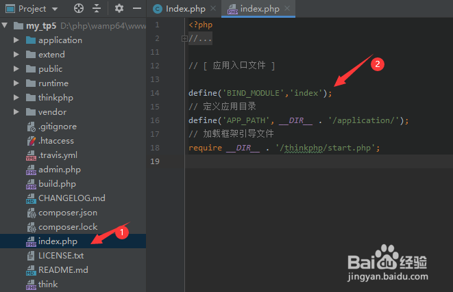
Task: Select .gitignore in the project tree
Action: pos(58,127)
